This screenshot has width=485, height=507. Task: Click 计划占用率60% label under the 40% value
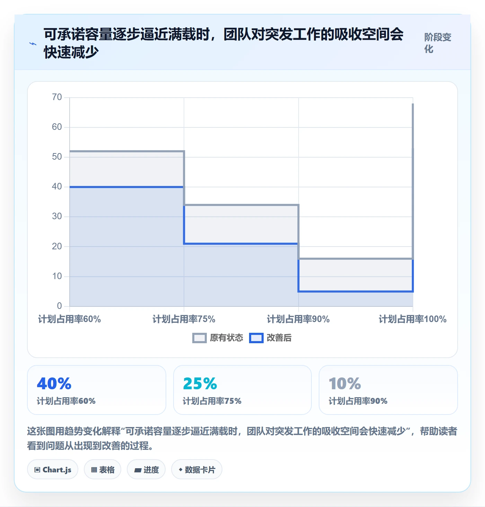pos(66,401)
